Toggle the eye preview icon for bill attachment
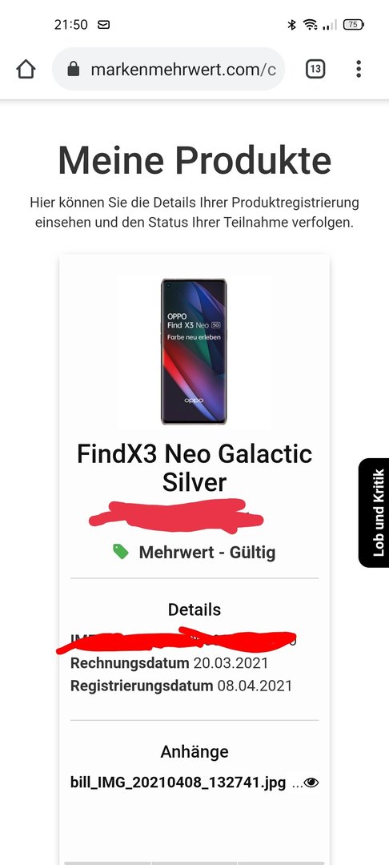Viewport: 389px width, 865px height. tap(311, 783)
